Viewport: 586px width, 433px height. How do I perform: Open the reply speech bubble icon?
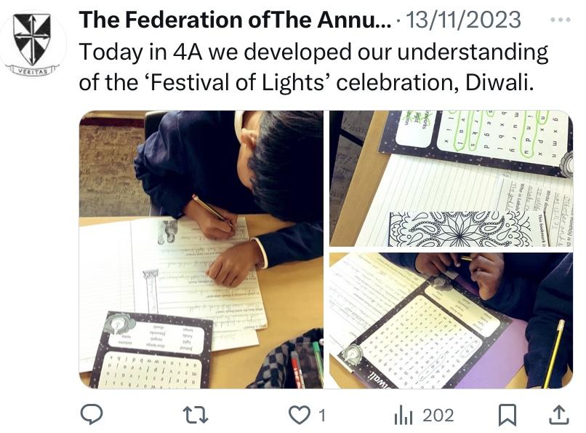coord(92,415)
